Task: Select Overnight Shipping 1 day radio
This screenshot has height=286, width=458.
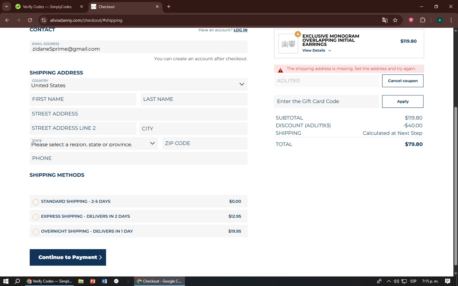Action: (x=36, y=232)
